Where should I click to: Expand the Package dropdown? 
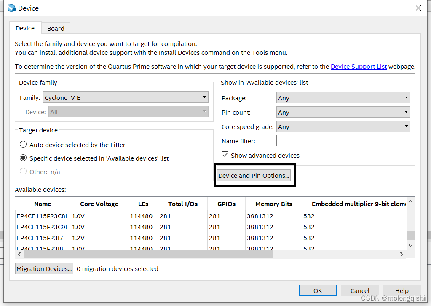click(x=343, y=98)
